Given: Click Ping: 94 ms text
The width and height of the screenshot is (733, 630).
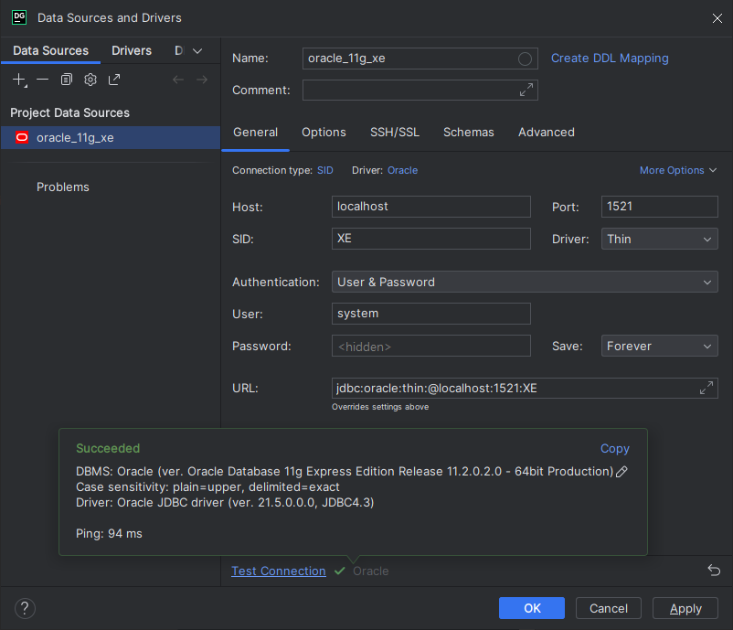Looking at the screenshot, I should pyautogui.click(x=109, y=534).
